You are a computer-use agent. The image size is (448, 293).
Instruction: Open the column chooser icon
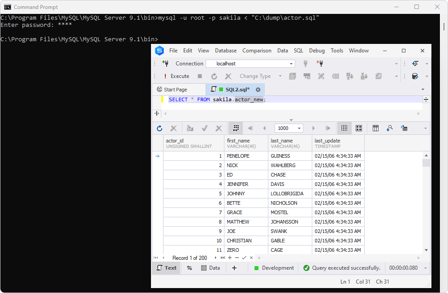(376, 128)
